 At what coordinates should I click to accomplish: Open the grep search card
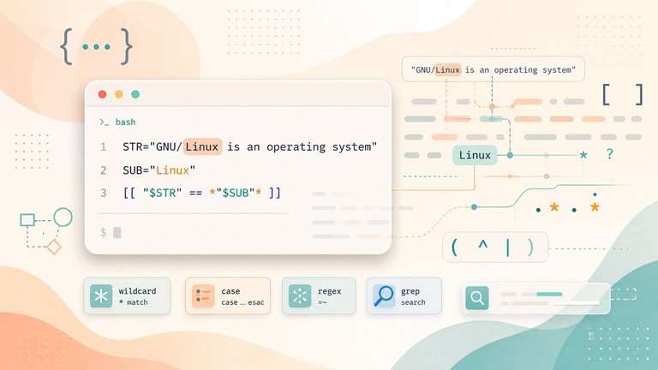pos(404,295)
